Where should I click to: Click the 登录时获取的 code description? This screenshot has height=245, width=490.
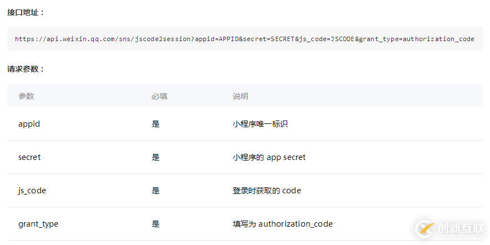(x=267, y=191)
